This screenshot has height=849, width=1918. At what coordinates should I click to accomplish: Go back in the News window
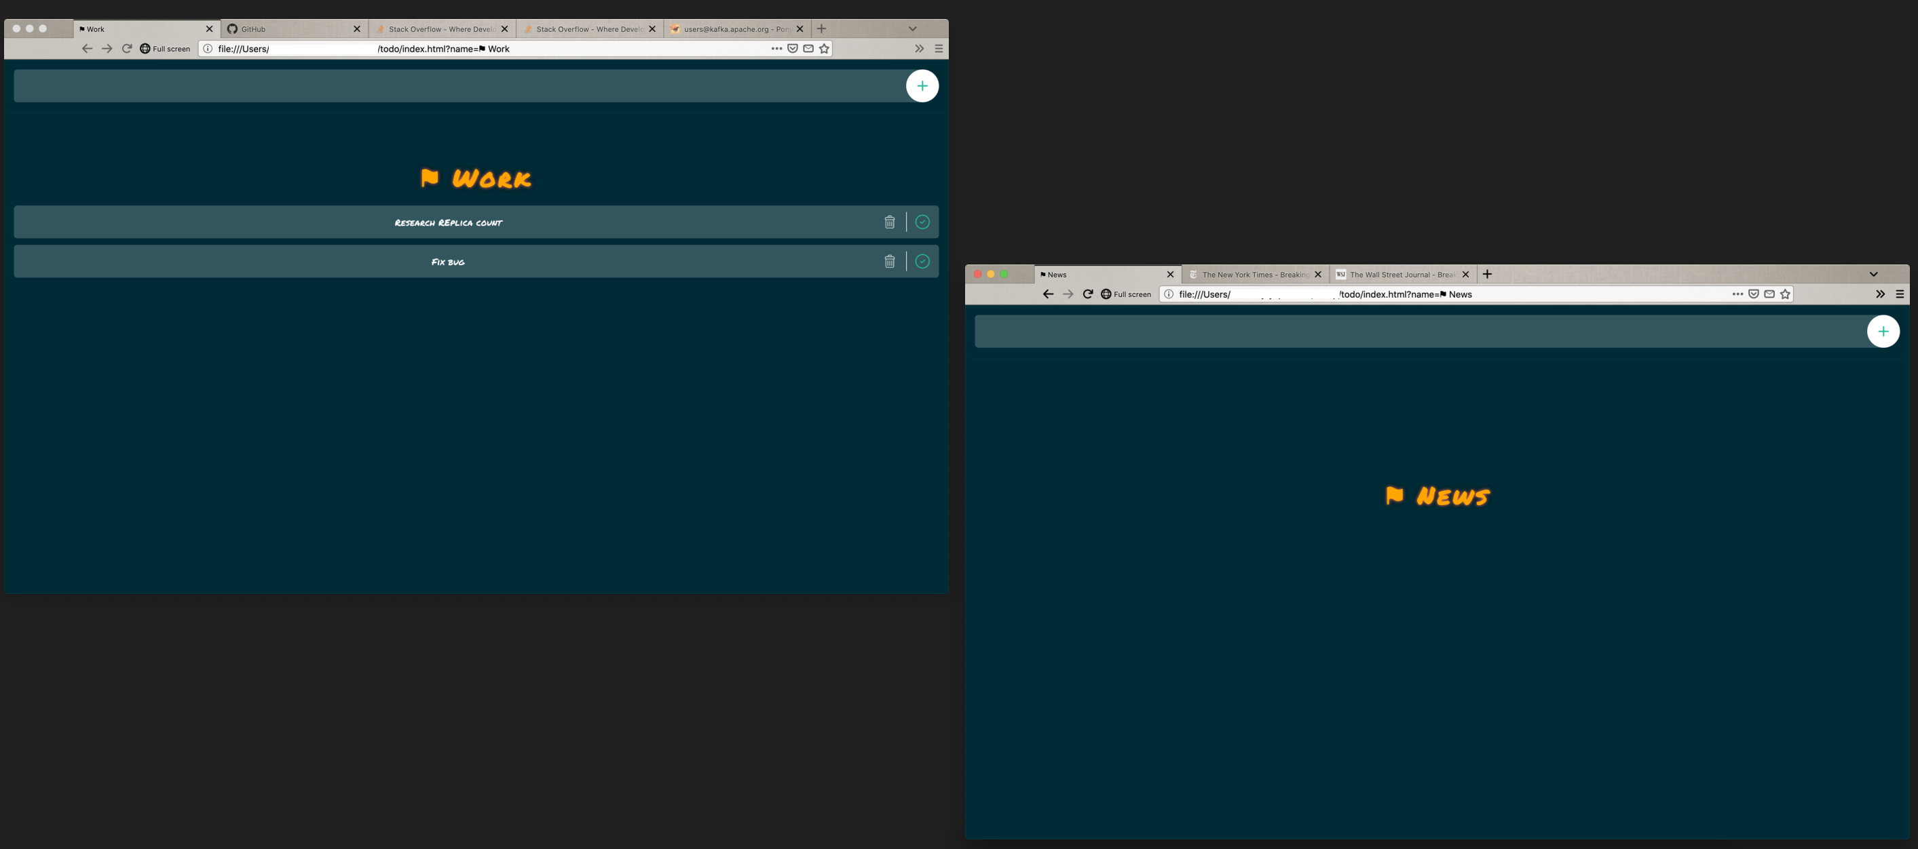pos(1048,294)
